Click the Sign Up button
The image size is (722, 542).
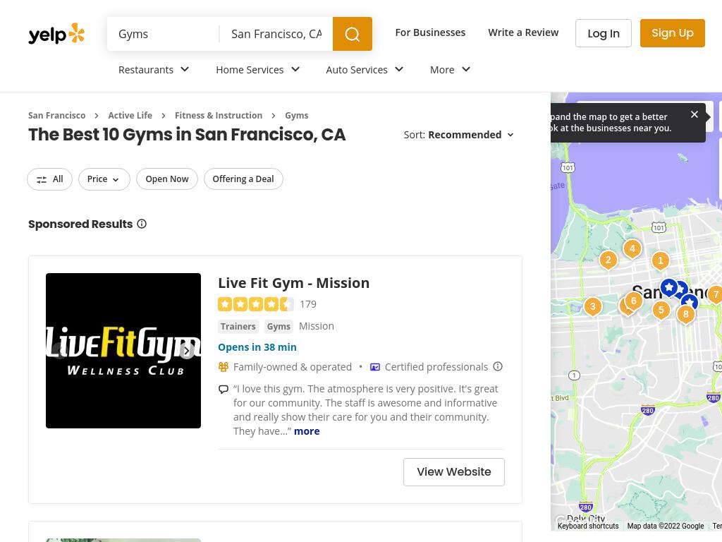[x=672, y=33]
